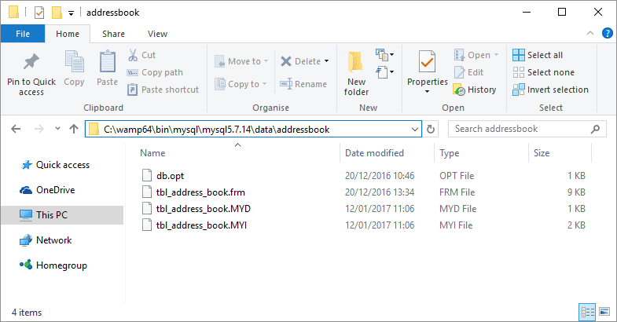Switch to the View ribbon tab
Image resolution: width=617 pixels, height=322 pixels.
[x=157, y=34]
